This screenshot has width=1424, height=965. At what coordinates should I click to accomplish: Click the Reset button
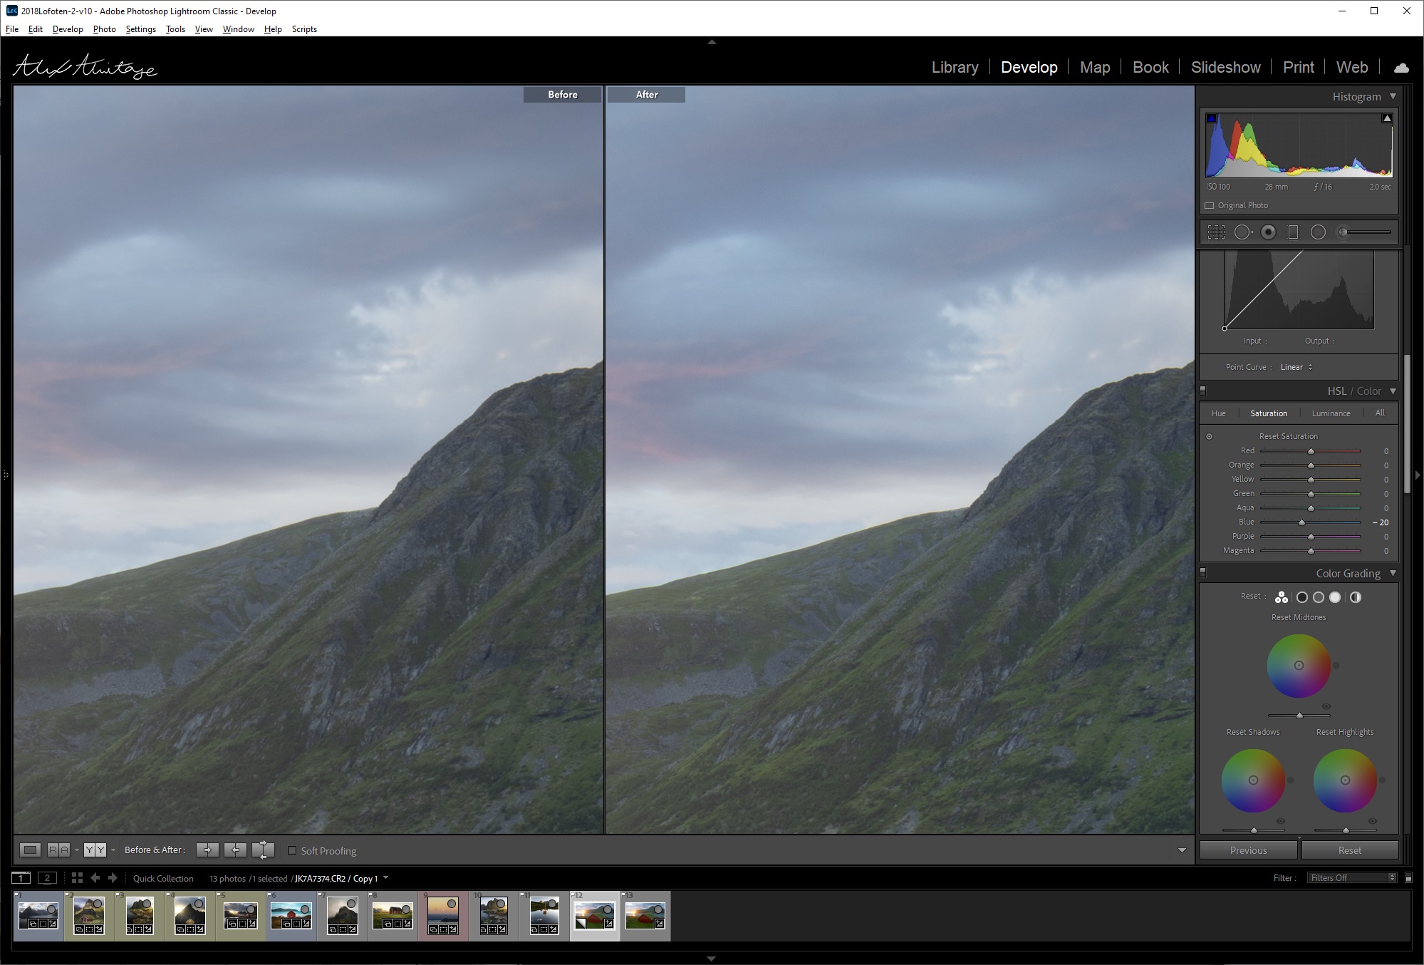click(x=1349, y=850)
